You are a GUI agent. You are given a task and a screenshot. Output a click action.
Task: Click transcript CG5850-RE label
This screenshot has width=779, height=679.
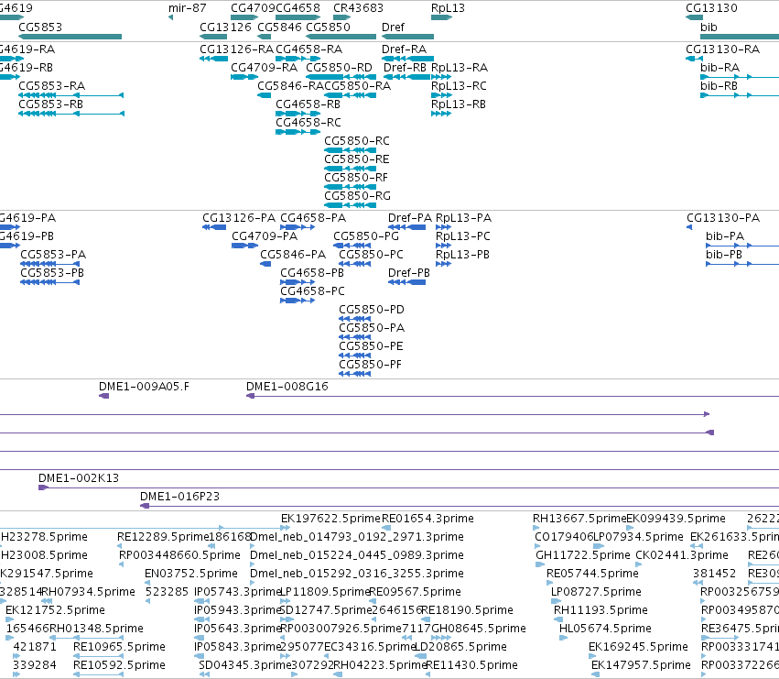click(357, 159)
